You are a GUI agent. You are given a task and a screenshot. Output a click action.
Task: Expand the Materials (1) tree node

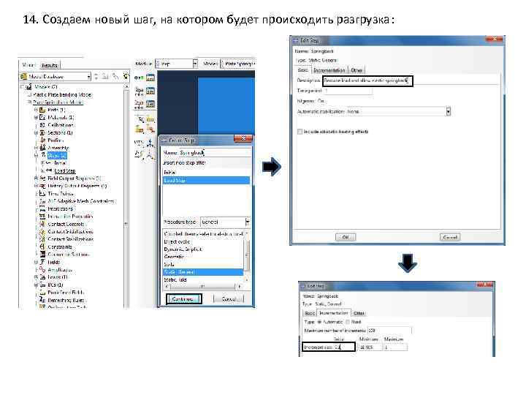pos(36,117)
